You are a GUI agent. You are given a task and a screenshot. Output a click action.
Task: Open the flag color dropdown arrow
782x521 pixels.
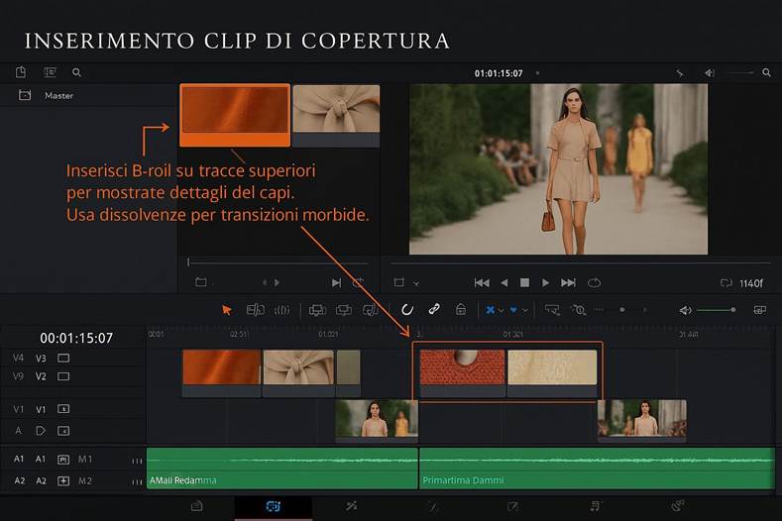502,311
